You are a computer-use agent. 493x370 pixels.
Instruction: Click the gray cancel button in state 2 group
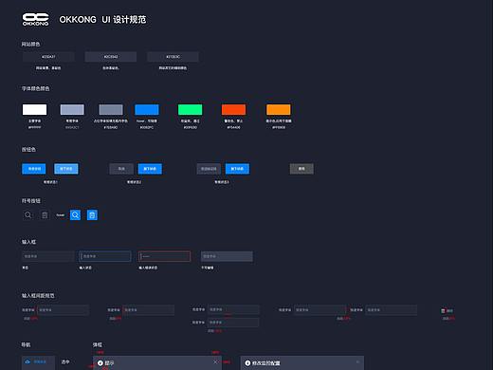pos(121,169)
